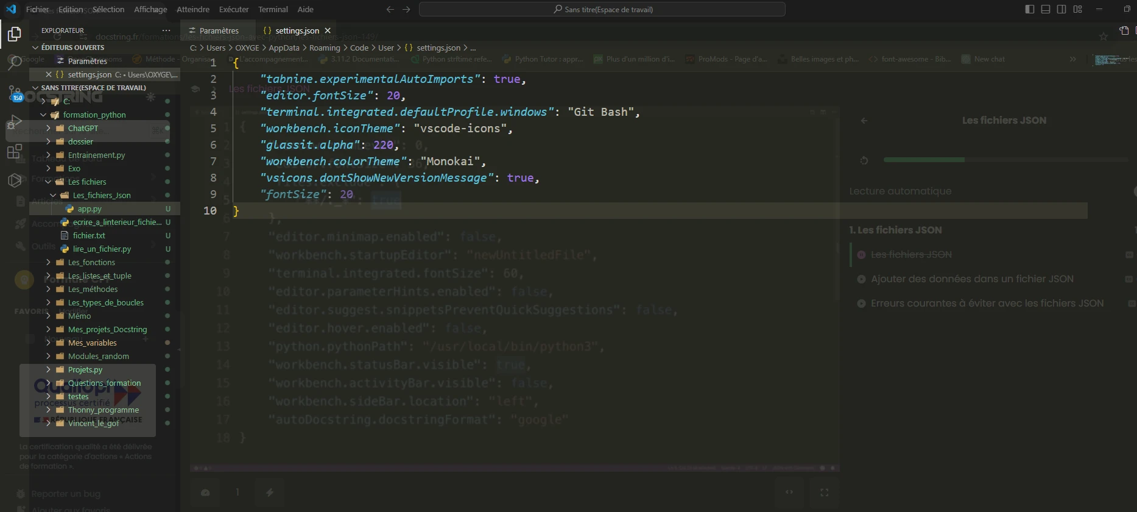Click the go back arrow in title bar
The width and height of the screenshot is (1137, 512).
tap(390, 9)
